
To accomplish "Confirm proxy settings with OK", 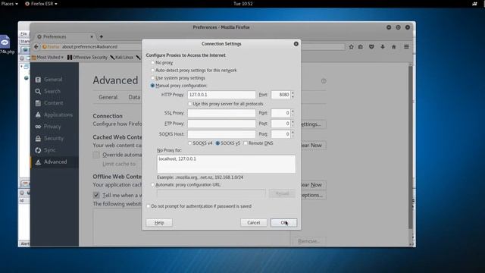I will click(x=283, y=222).
